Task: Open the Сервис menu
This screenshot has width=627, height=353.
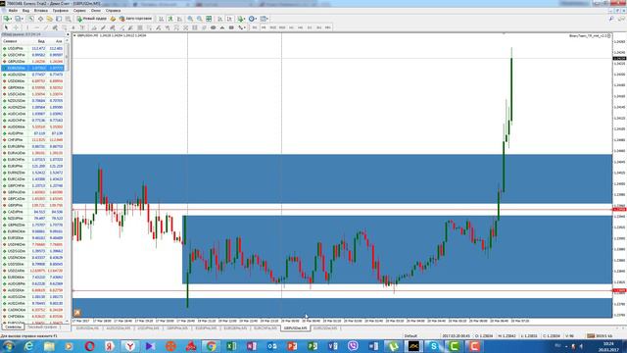Action: pos(79,11)
